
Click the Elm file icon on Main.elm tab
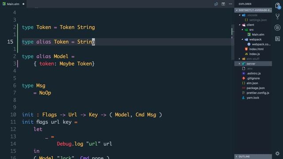click(x=4, y=4)
